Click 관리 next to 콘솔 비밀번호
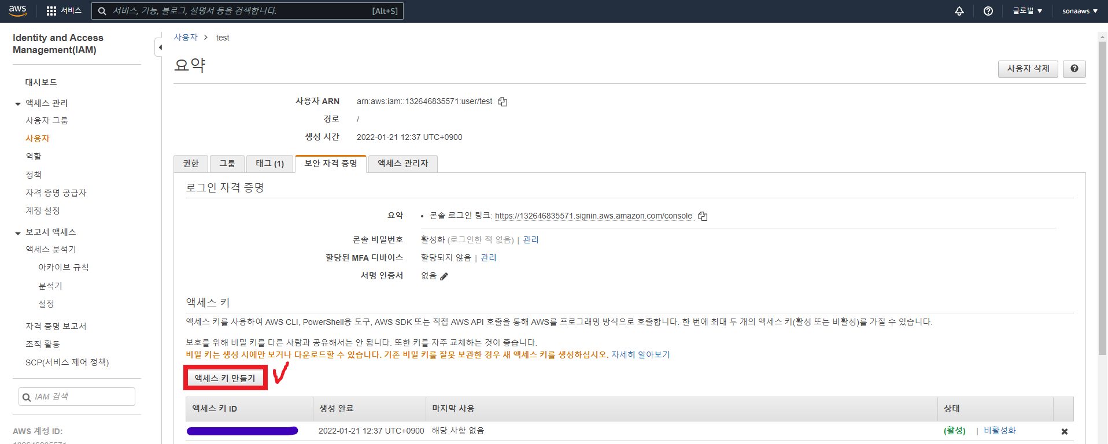The image size is (1108, 444). (531, 240)
